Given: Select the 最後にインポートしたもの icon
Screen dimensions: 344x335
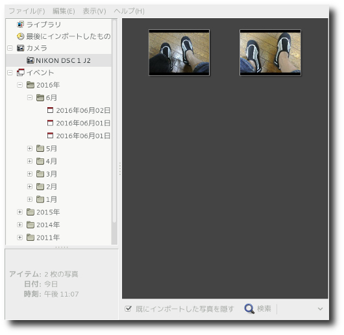Looking at the screenshot, I should 20,36.
